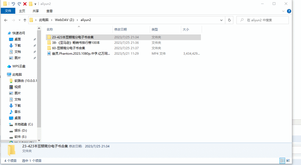Click the date 2023/5/21 11:29
The width and height of the screenshot is (301, 165).
[127, 54]
